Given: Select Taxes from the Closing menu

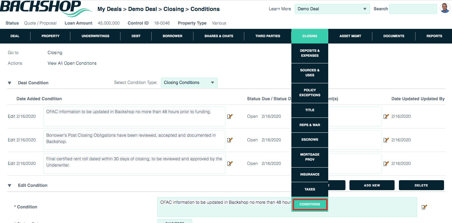Looking at the screenshot, I should 310,189.
